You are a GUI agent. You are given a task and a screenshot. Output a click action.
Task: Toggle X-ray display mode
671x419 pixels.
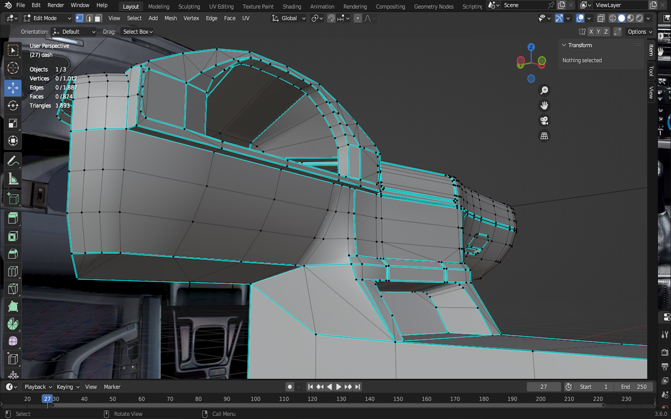[x=601, y=18]
